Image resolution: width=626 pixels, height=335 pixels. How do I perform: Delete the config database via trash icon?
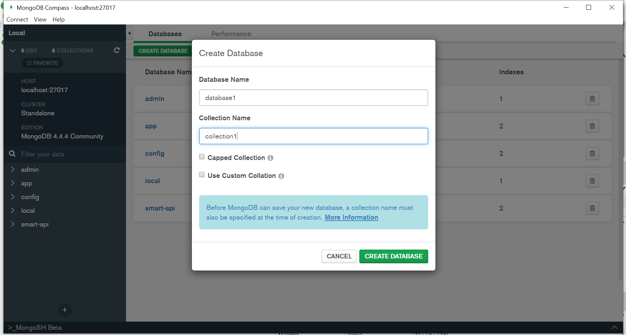tap(592, 153)
